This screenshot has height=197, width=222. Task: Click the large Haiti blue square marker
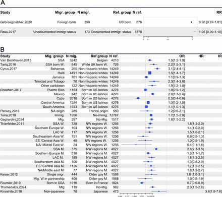150,73
